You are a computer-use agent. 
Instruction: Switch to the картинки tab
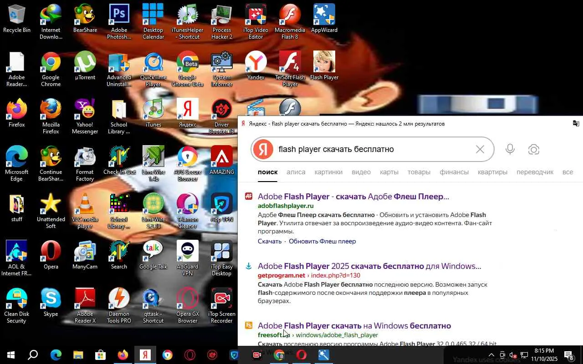(328, 172)
